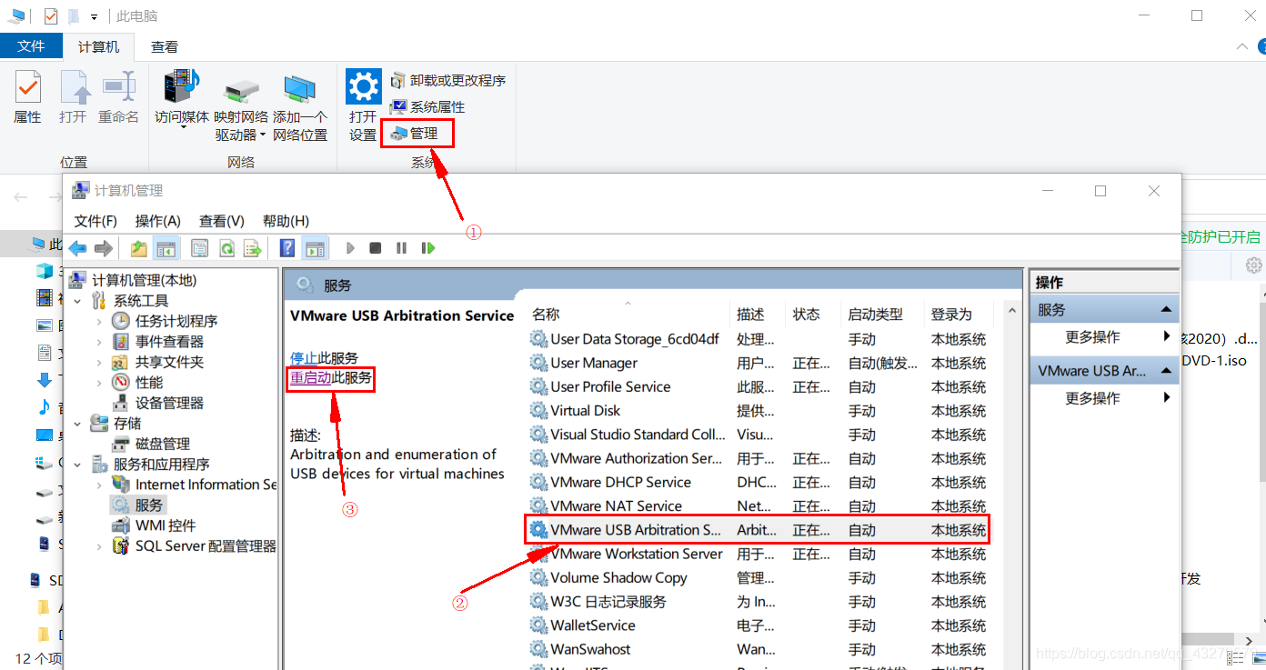
Task: Sort services by 状态 column header
Action: click(x=813, y=315)
